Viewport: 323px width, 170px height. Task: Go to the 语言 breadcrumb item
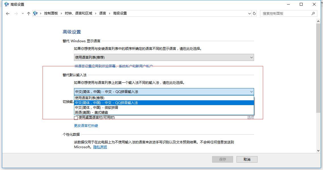tap(103, 13)
